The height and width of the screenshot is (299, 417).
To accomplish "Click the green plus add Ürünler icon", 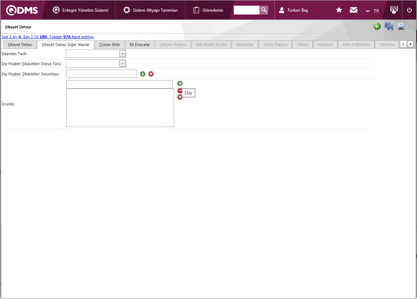I will [x=180, y=84].
